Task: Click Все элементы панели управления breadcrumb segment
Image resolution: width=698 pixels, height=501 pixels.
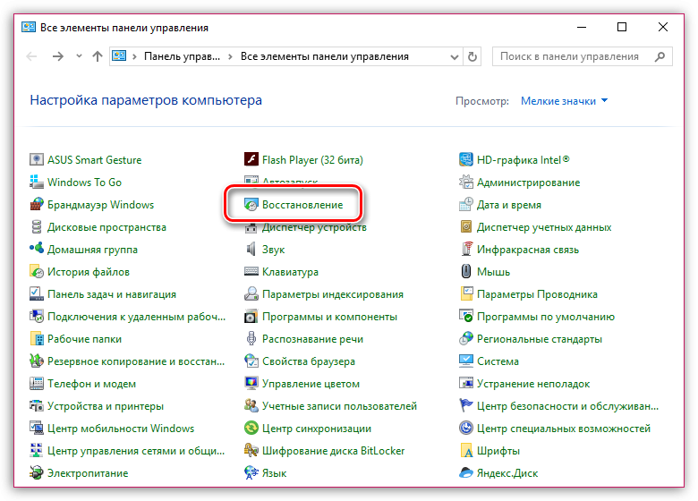Action: [x=324, y=56]
